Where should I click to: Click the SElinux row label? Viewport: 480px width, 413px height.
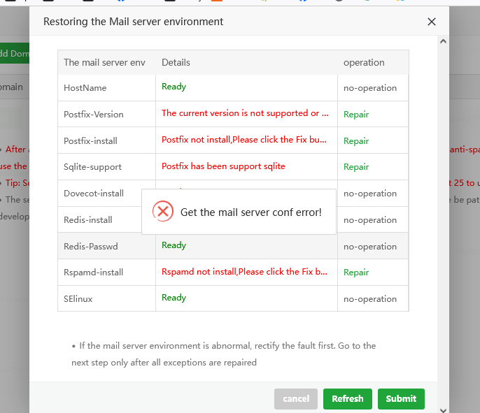tap(78, 298)
